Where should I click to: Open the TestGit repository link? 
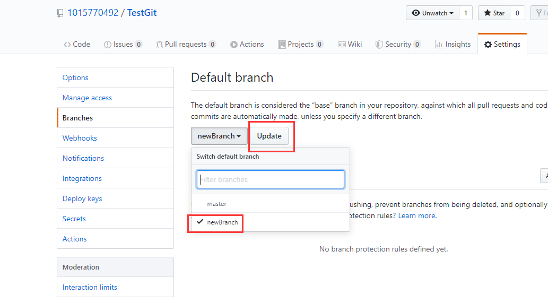coord(142,13)
